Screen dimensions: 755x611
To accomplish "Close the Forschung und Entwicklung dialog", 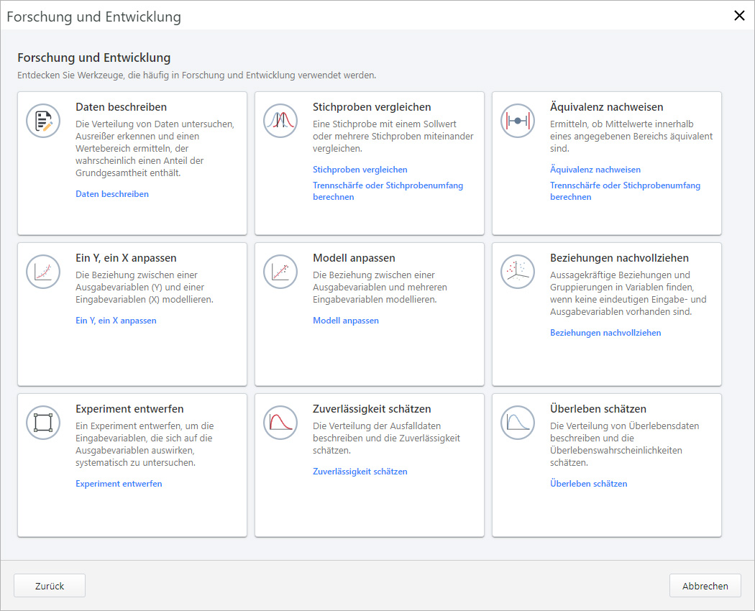I will tap(738, 16).
